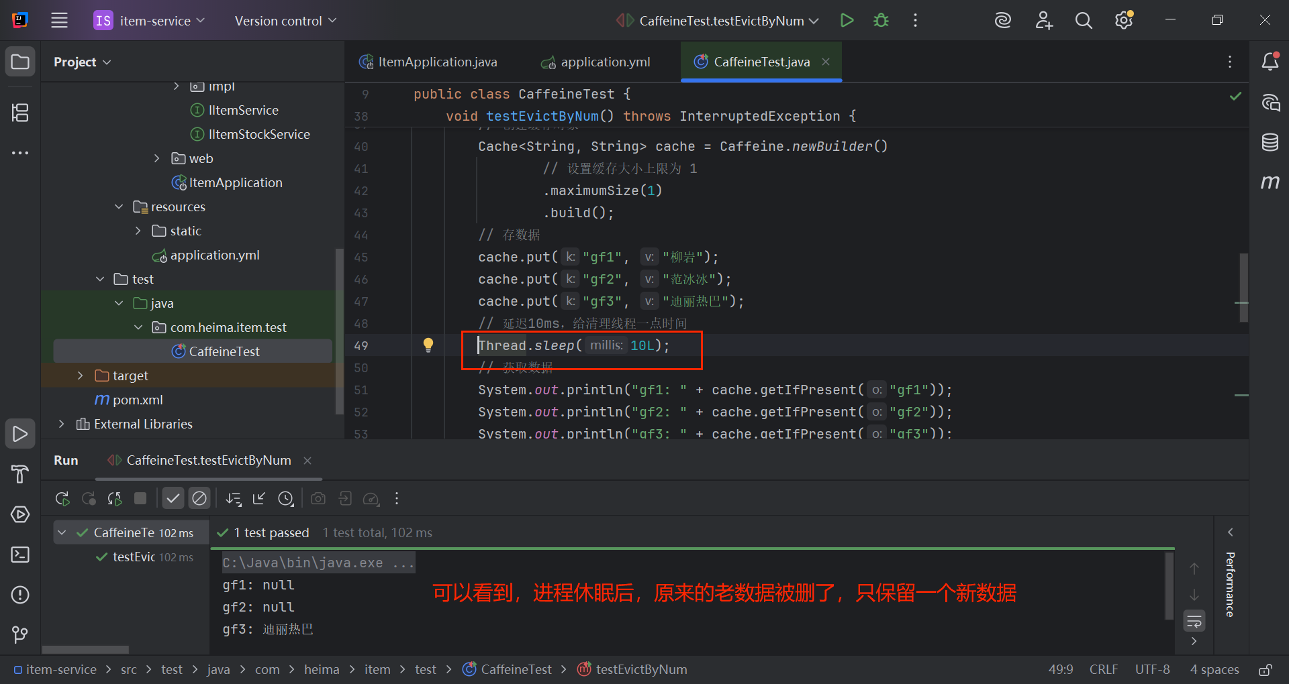This screenshot has width=1289, height=684.
Task: Open Notifications bell
Action: [x=1270, y=62]
